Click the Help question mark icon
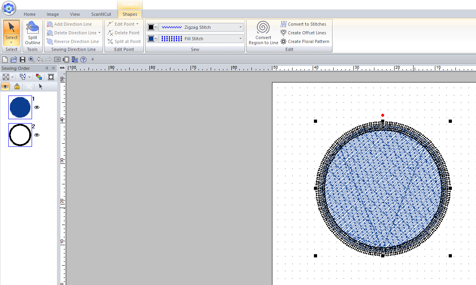Image resolution: width=476 pixels, height=285 pixels. (83, 60)
